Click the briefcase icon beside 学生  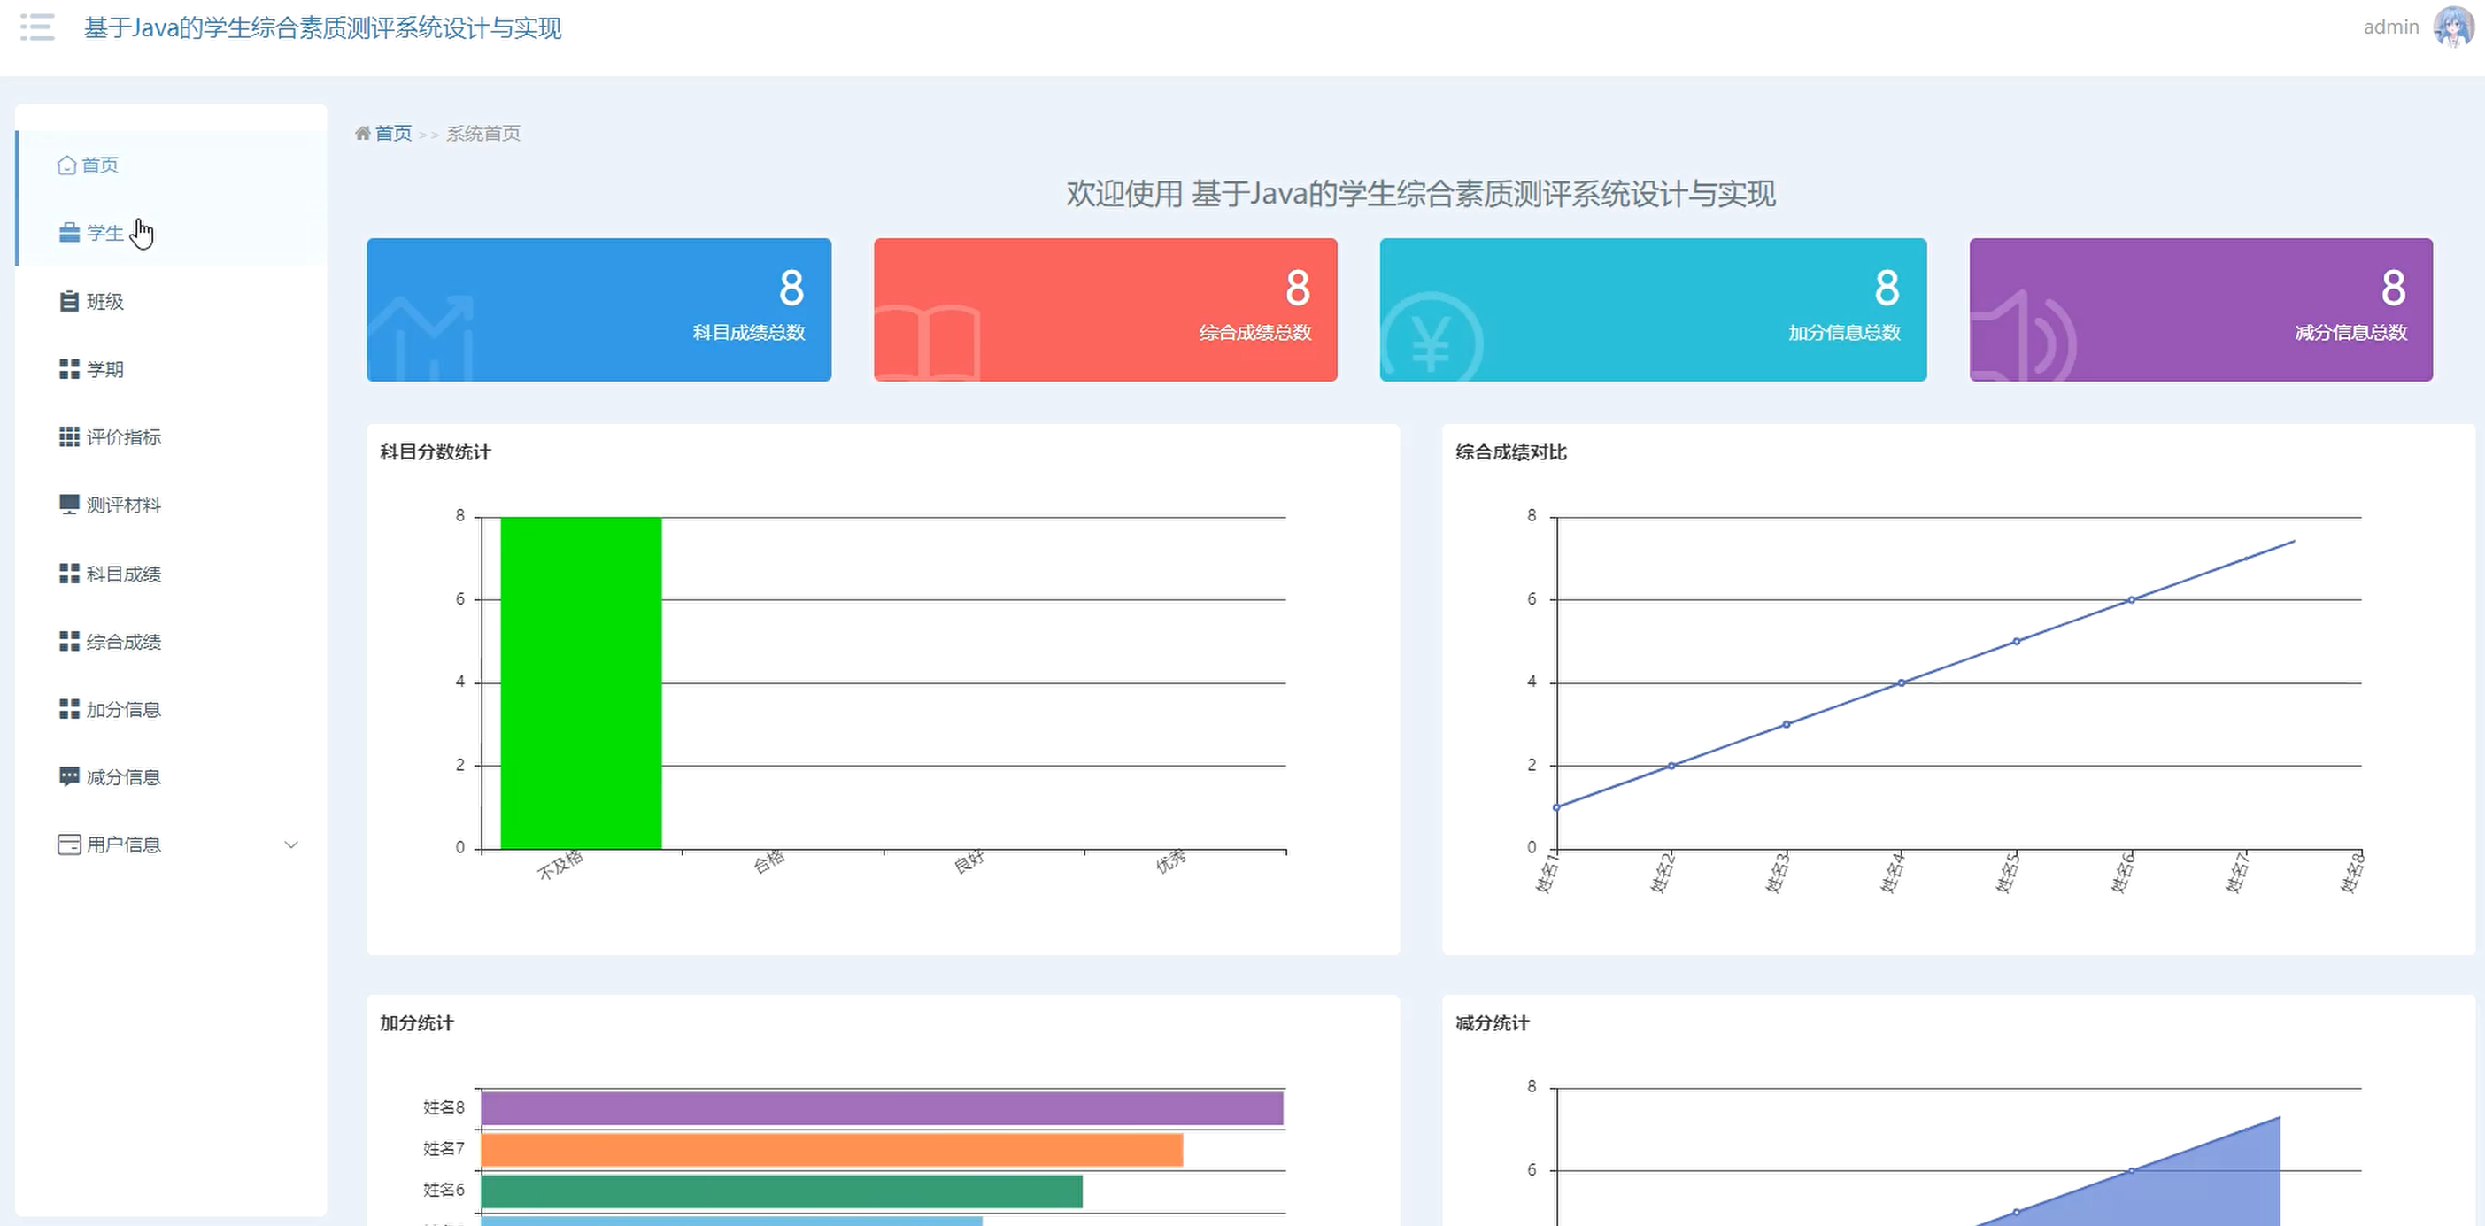(x=69, y=233)
